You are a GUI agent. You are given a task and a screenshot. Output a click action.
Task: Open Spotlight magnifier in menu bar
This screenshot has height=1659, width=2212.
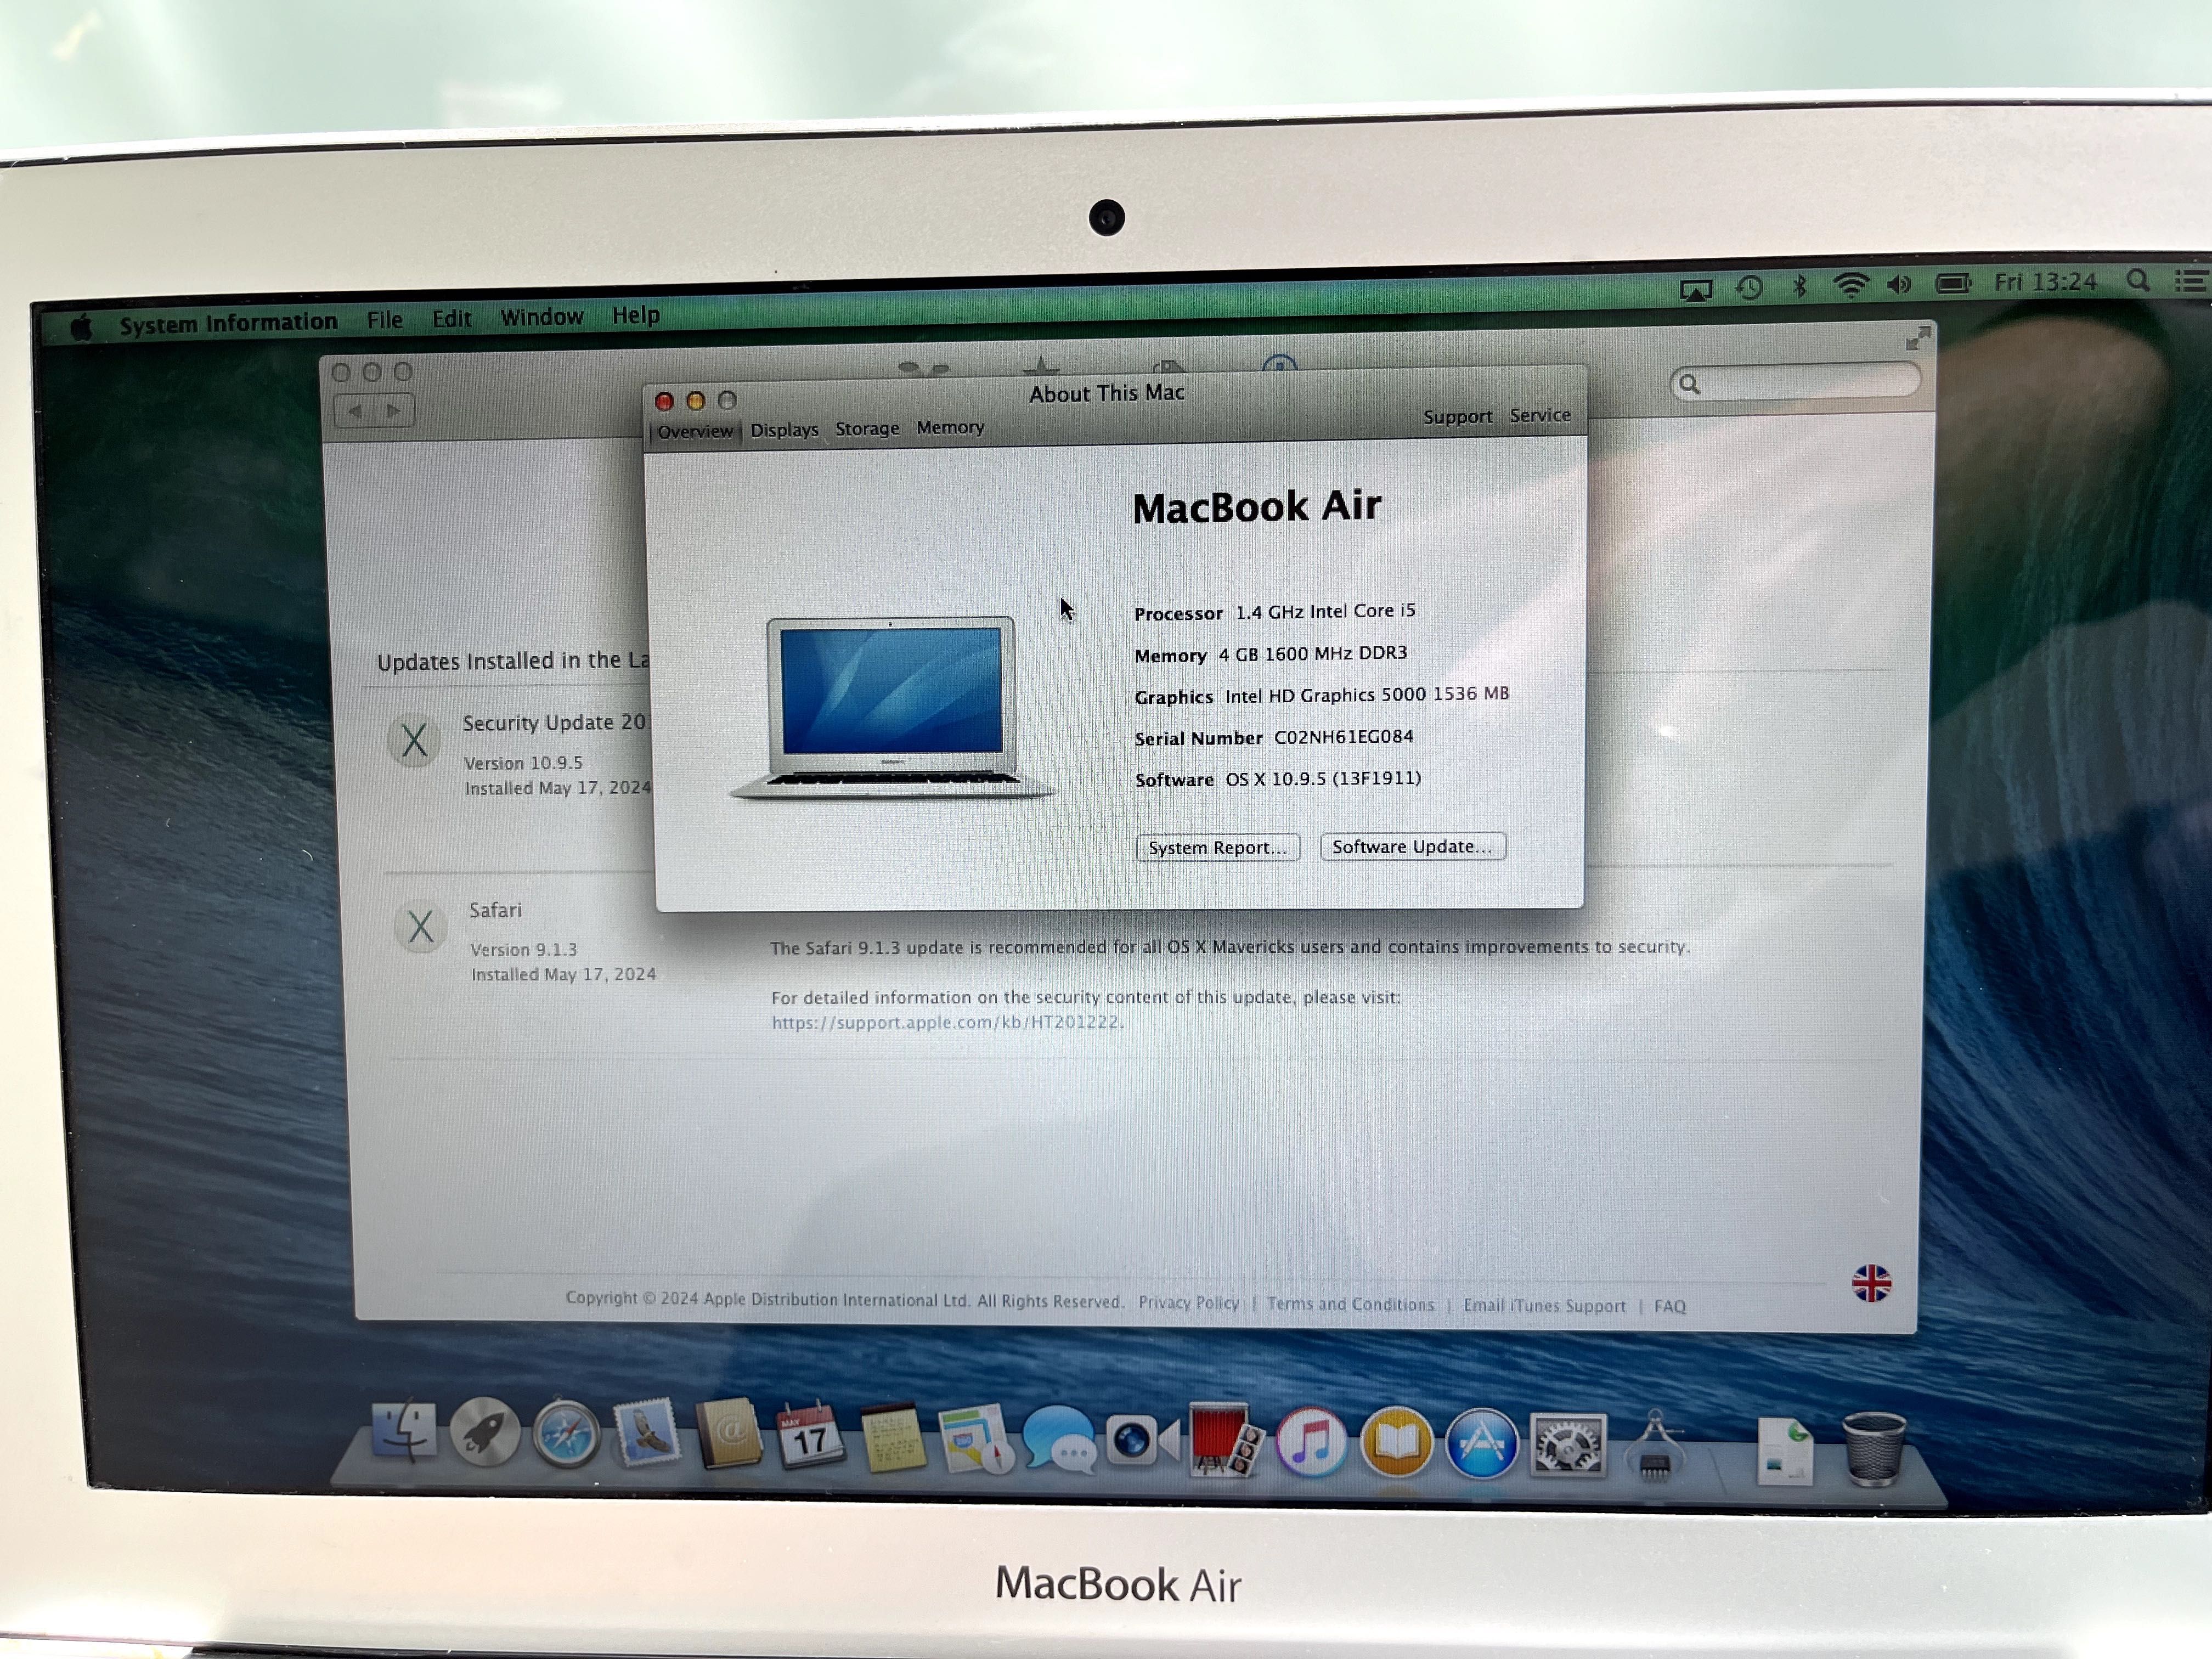pos(2138,281)
